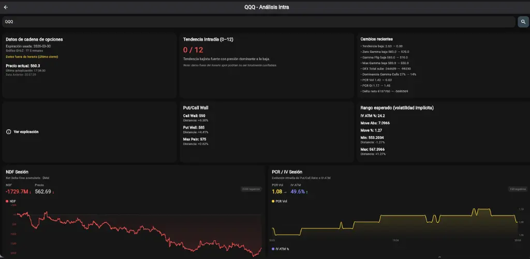Click 'PCR Vol 1.42 → 0.63' entry
This screenshot has width=530, height=259.
(x=376, y=80)
